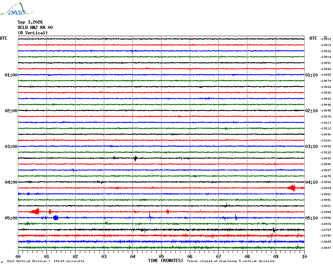Select the 03:00 UTC time label

[11, 146]
